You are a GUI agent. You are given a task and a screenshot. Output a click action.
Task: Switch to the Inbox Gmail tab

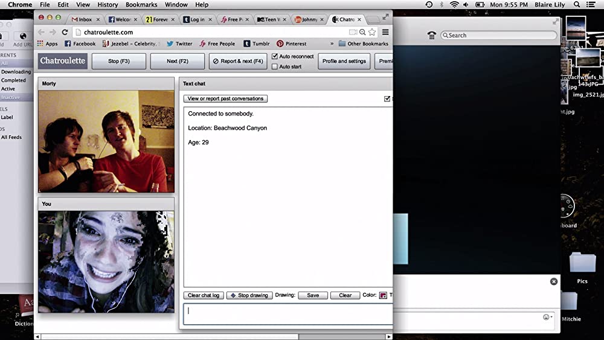coord(82,19)
